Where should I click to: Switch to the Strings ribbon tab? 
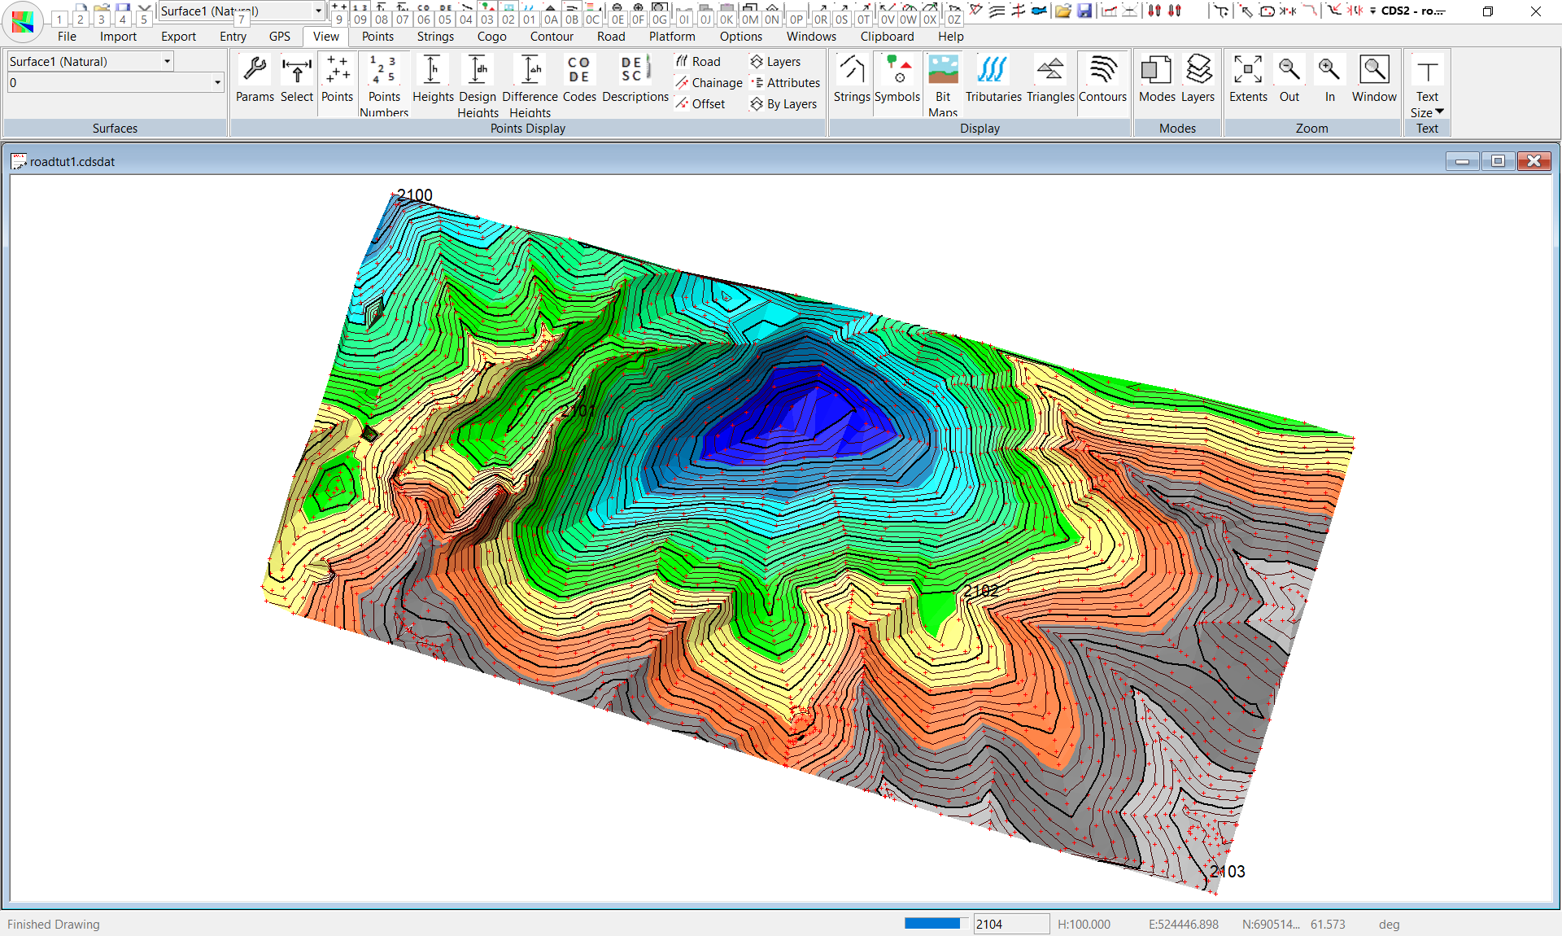pyautogui.click(x=435, y=37)
